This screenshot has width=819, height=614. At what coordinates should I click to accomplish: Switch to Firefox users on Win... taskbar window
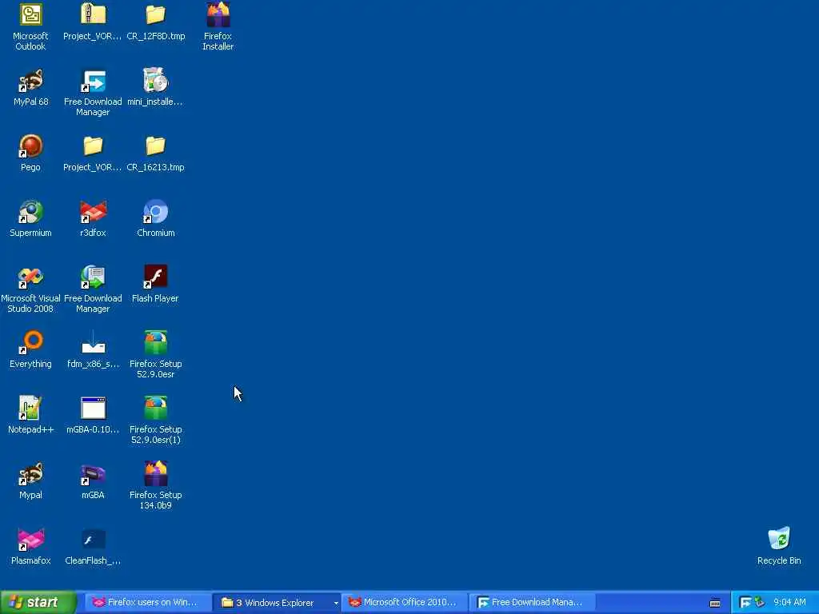pos(148,603)
